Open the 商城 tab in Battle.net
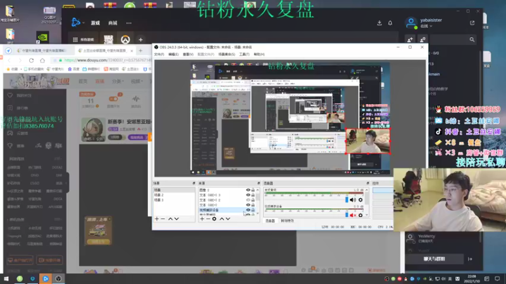Viewport: 506px width, 284px height. point(113,23)
